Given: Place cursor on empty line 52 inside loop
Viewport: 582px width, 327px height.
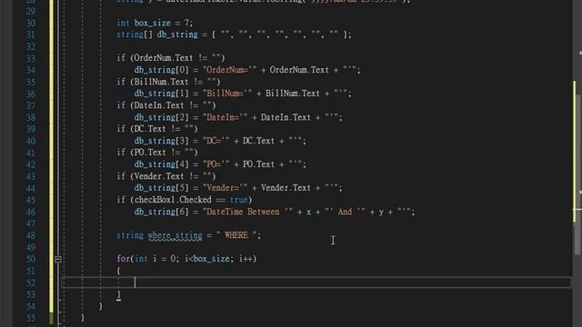Looking at the screenshot, I should (x=316, y=282).
